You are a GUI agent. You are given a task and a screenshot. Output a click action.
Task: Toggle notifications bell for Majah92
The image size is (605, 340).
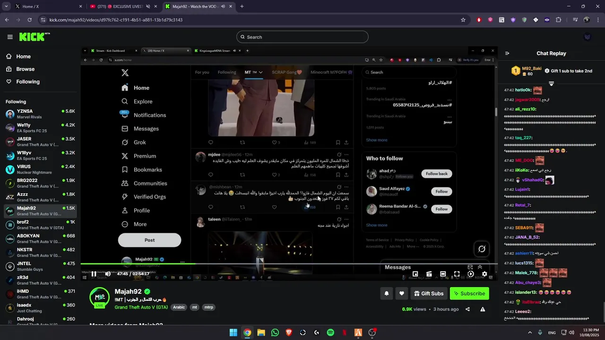(x=386, y=293)
